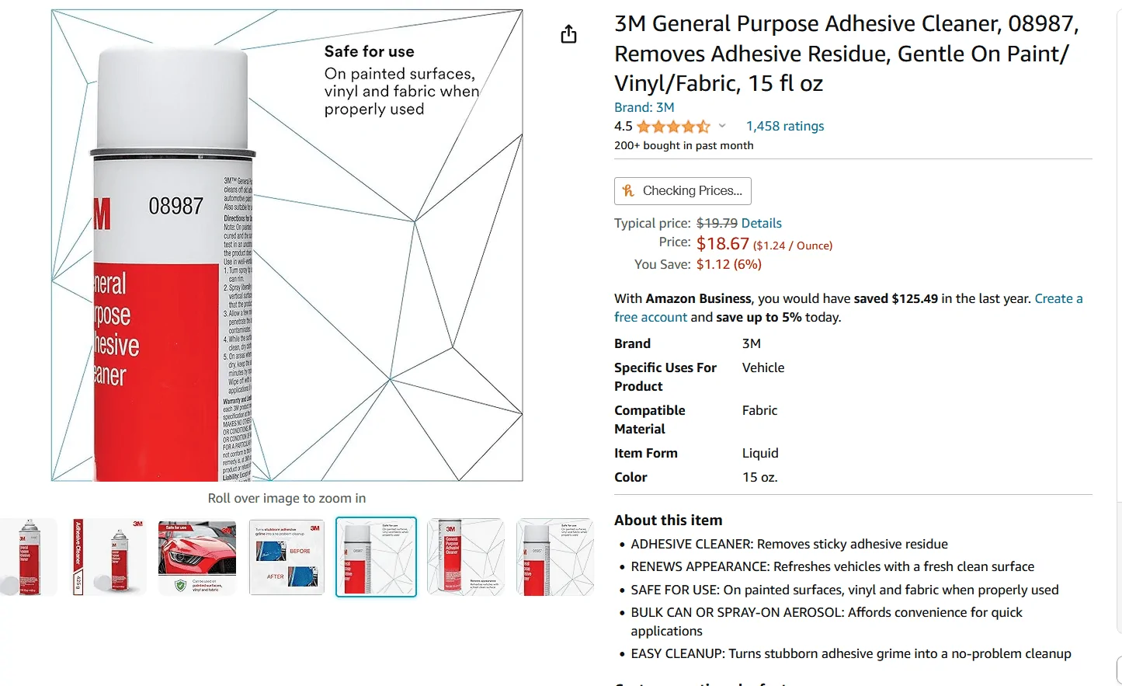This screenshot has width=1122, height=686.
Task: Click the Checking Prices button
Action: [x=683, y=191]
